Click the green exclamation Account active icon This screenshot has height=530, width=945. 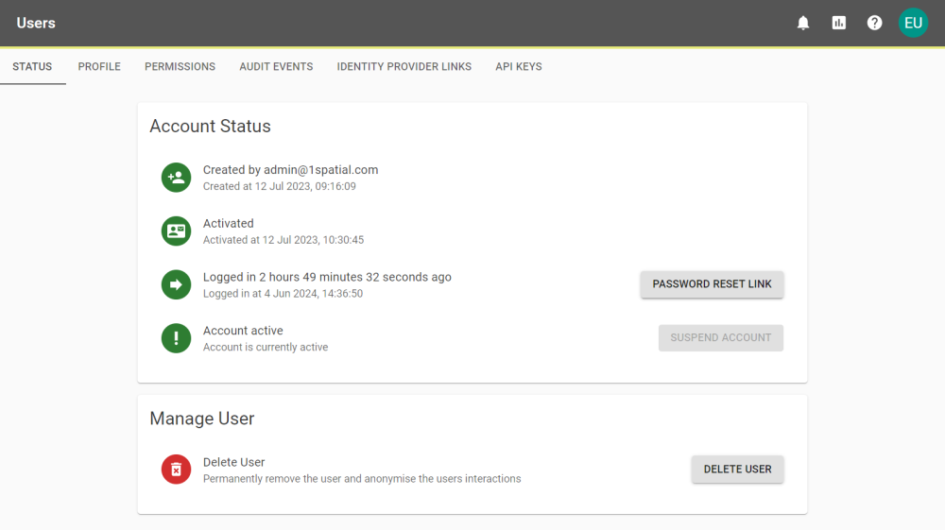coord(176,338)
